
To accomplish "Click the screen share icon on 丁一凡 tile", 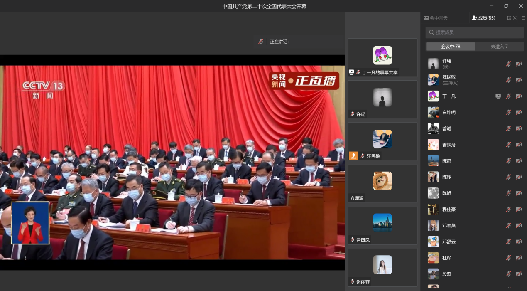I will click(351, 72).
